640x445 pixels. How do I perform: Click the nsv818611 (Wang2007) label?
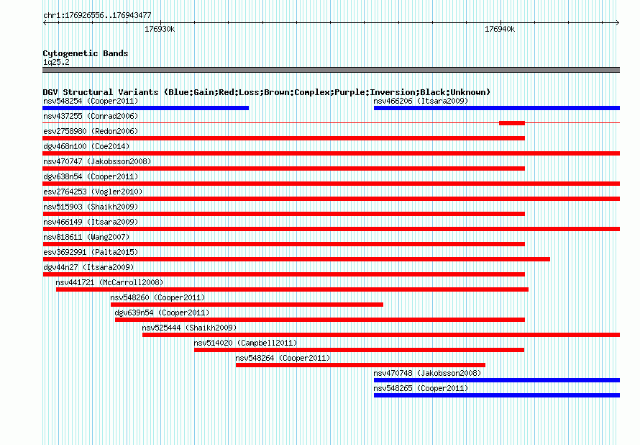(x=86, y=237)
